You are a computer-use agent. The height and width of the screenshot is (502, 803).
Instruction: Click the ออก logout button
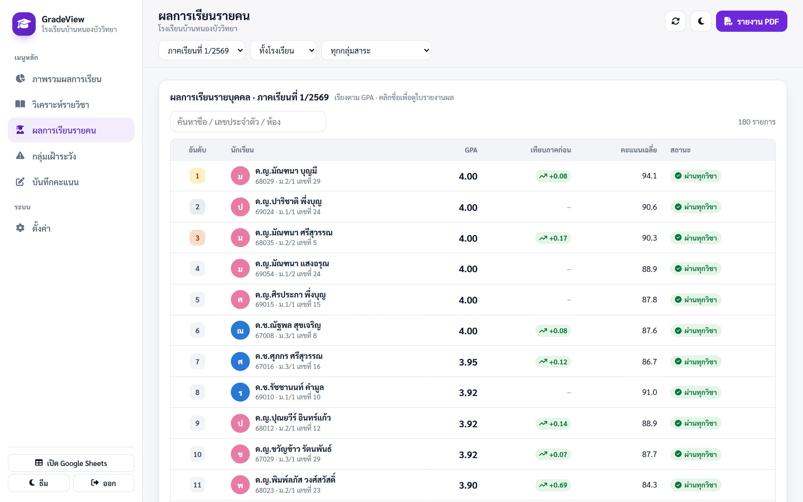(104, 483)
